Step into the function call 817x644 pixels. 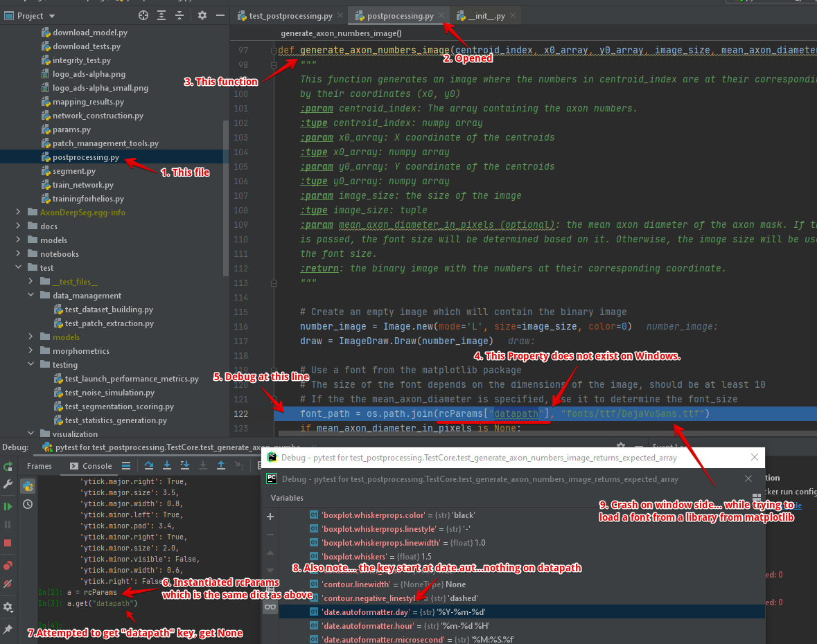click(x=167, y=465)
